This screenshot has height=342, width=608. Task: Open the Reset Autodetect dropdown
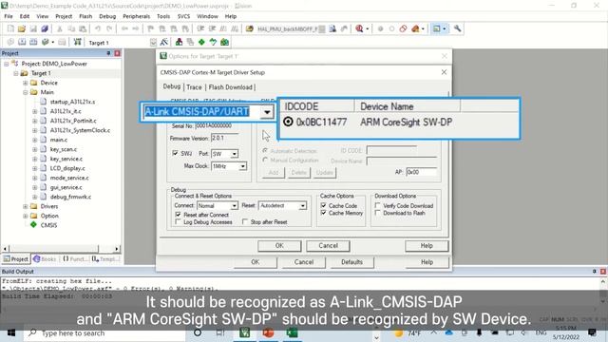coord(302,205)
